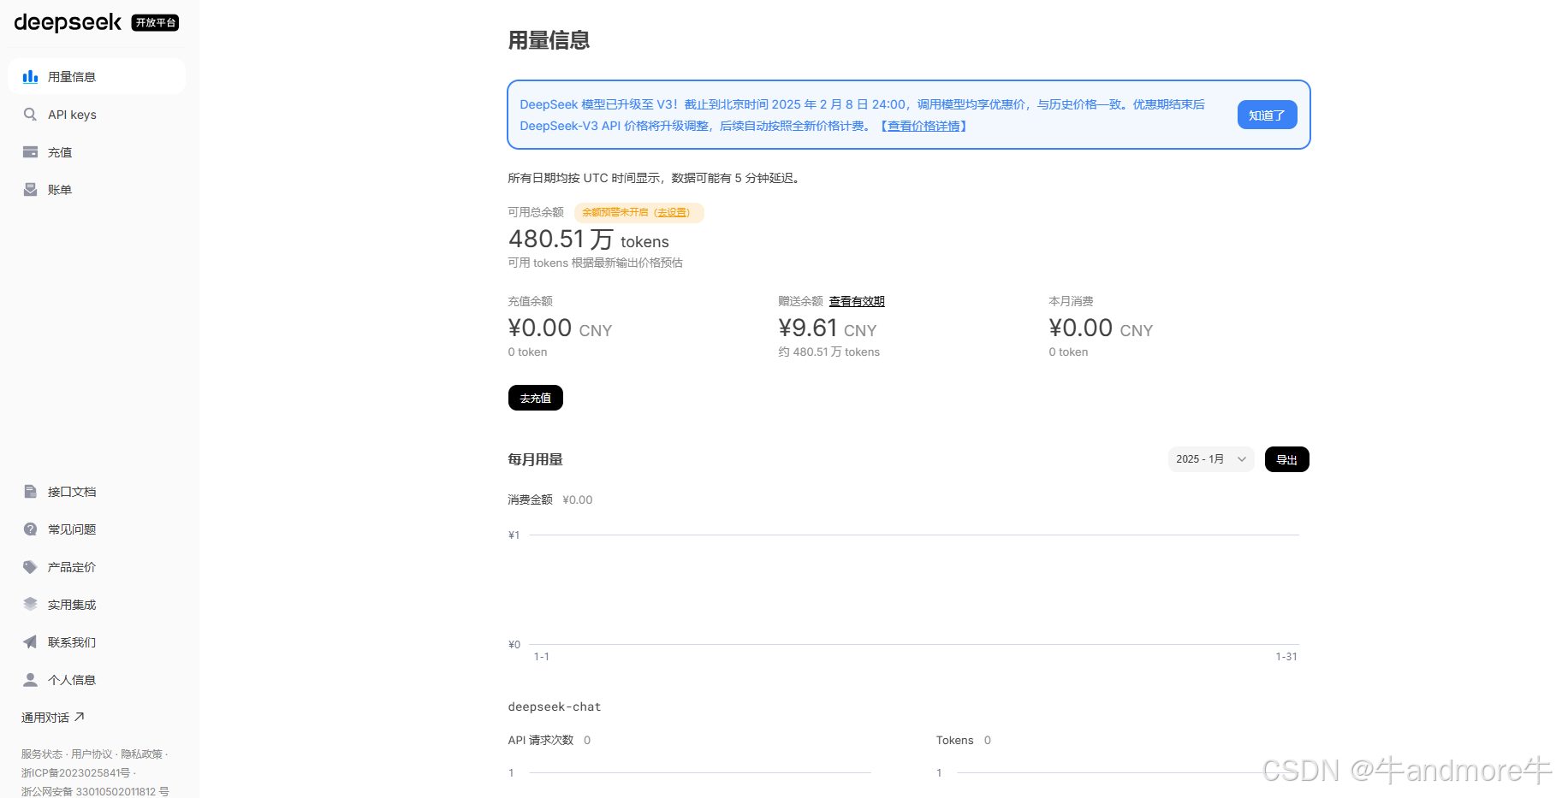This screenshot has width=1556, height=798.
Task: Open the 服务状态 footer link
Action: click(42, 754)
